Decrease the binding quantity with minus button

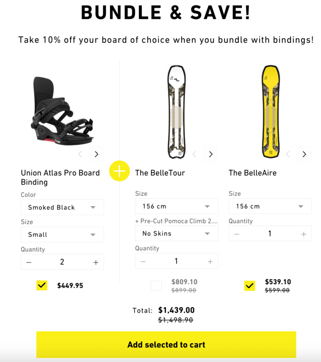28,262
